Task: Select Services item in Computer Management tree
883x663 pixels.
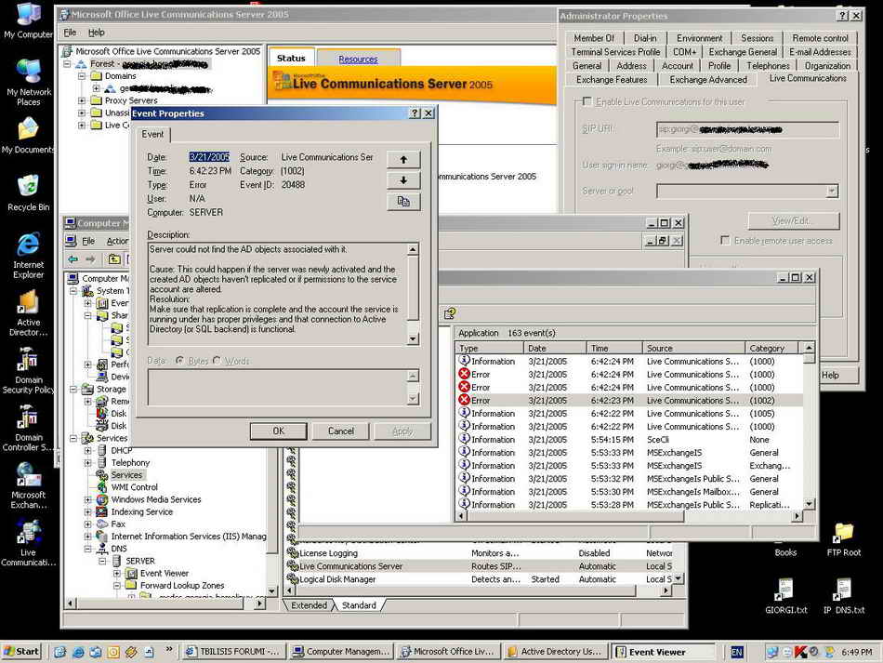Action: pos(126,475)
